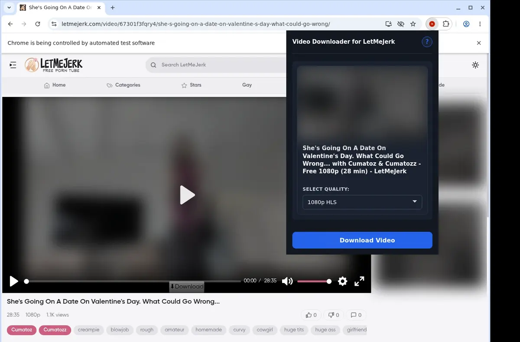Viewport: 520px width, 342px height.
Task: Click the pink Cumatozz tag
Action: pos(55,330)
